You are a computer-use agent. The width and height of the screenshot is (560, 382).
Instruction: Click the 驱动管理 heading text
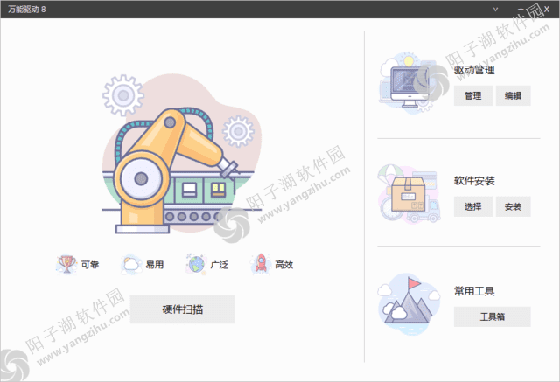[474, 70]
